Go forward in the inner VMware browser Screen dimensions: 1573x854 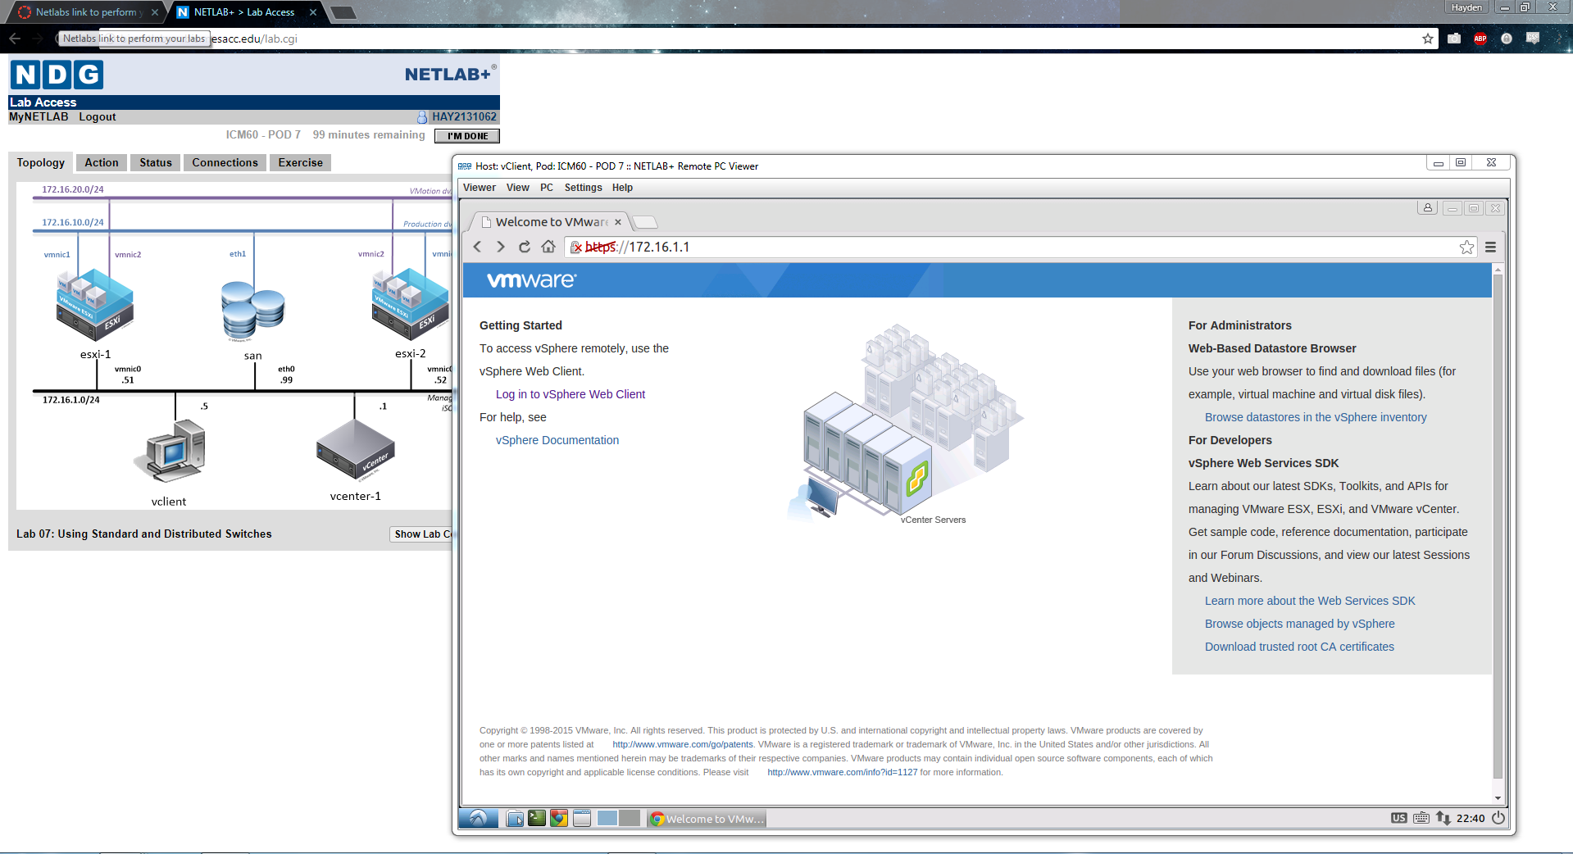[501, 247]
